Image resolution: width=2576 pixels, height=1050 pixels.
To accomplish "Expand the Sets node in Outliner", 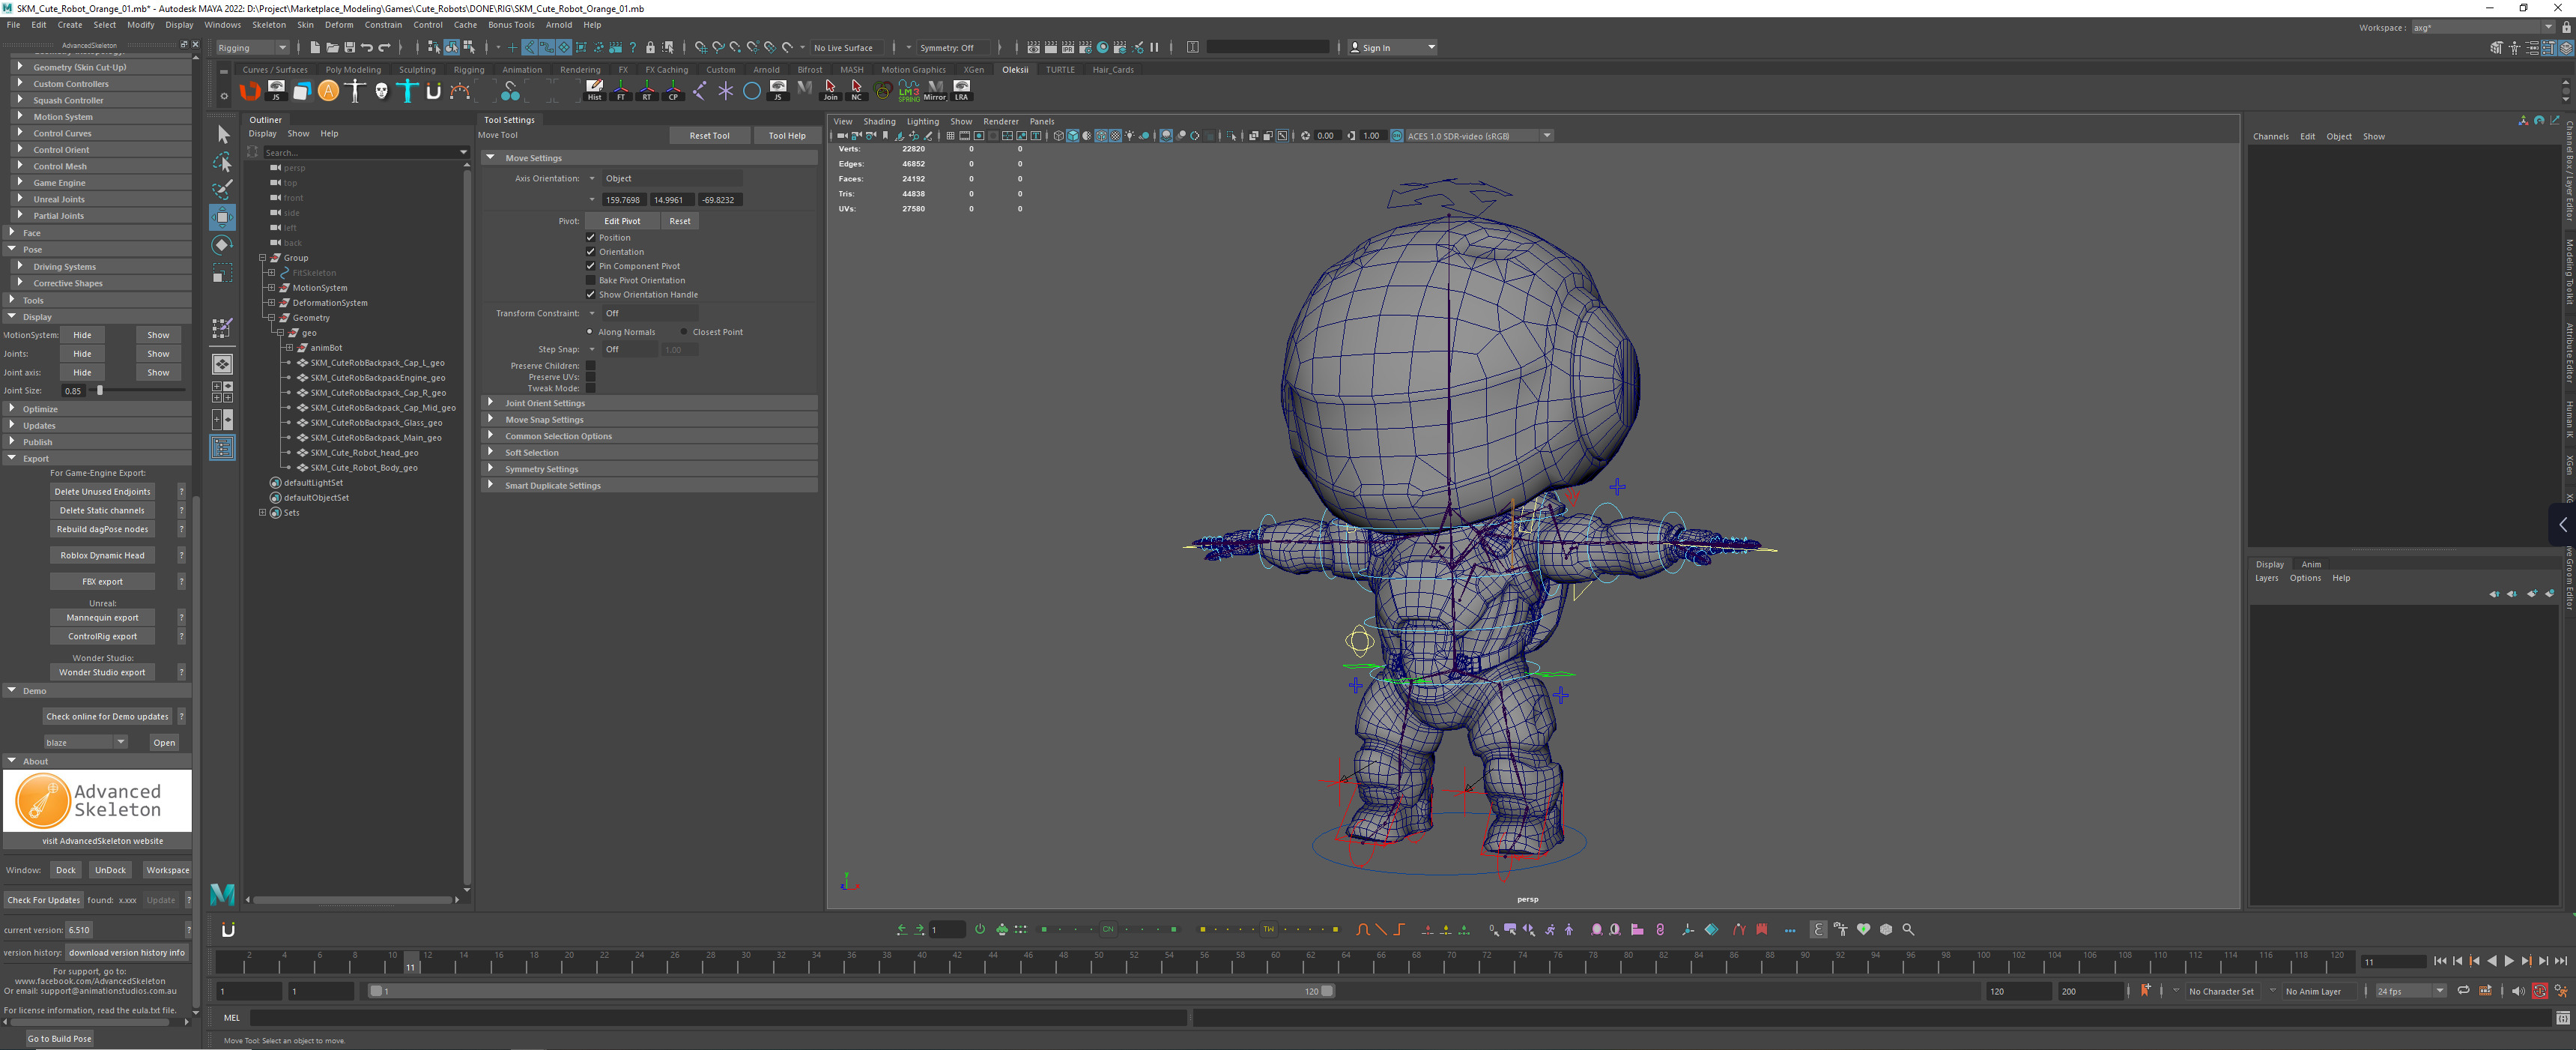I will click(x=263, y=513).
